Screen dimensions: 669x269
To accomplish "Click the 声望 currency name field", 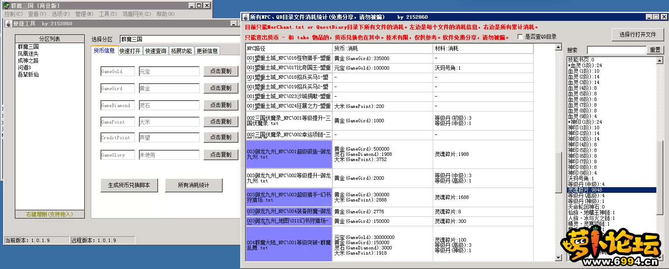I will click(169, 137).
